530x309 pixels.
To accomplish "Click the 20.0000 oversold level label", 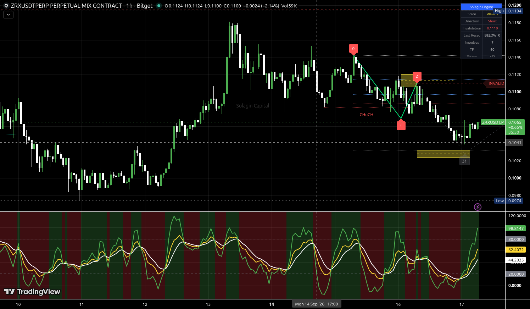I will [x=516, y=274].
